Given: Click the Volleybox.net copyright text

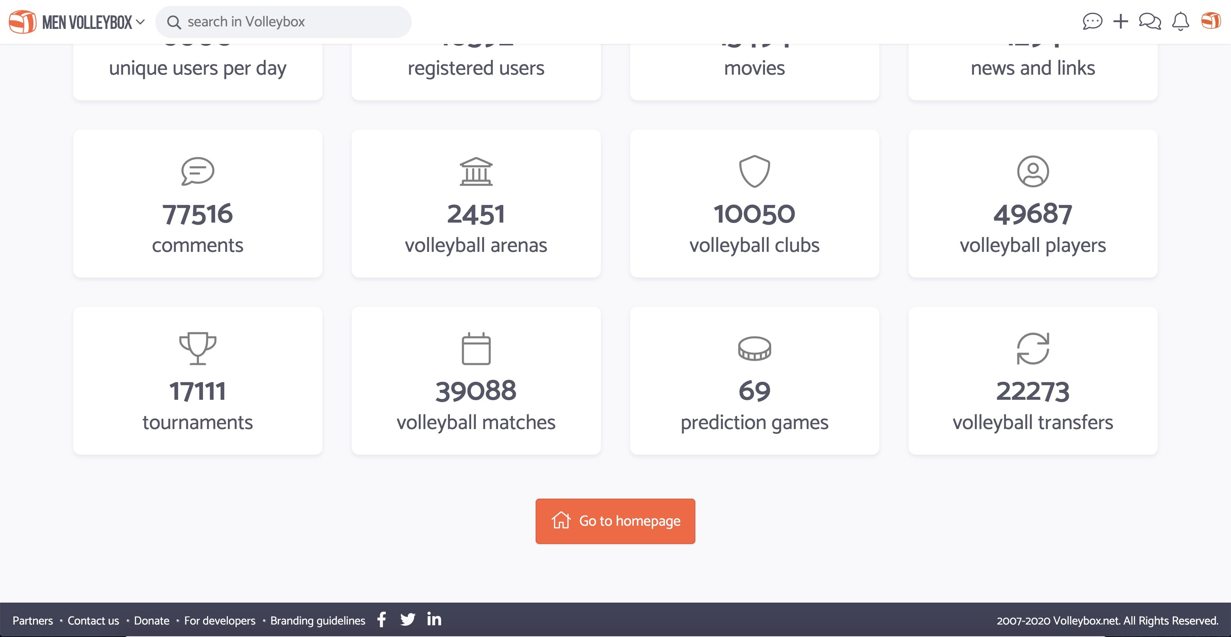Looking at the screenshot, I should (x=1107, y=621).
